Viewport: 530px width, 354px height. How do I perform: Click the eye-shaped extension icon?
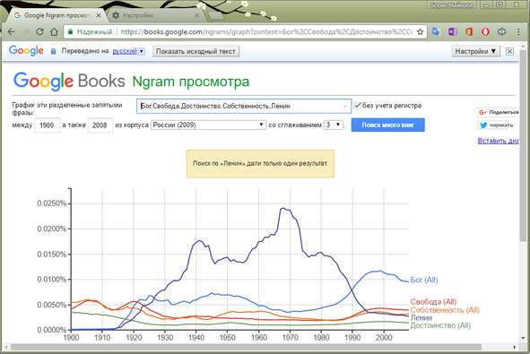click(502, 31)
